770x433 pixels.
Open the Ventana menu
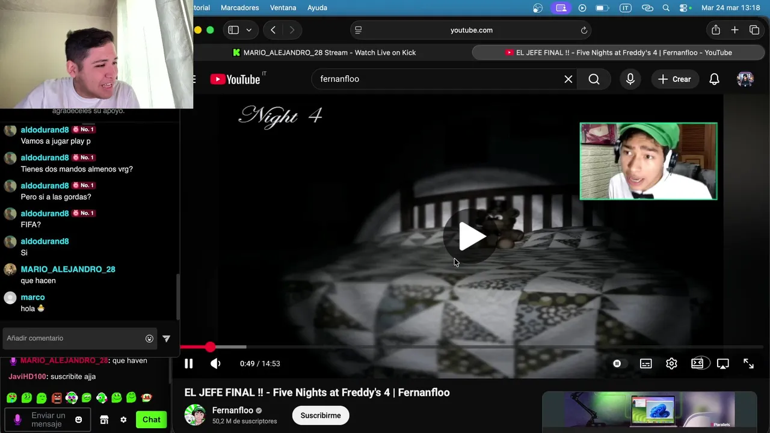pyautogui.click(x=283, y=8)
